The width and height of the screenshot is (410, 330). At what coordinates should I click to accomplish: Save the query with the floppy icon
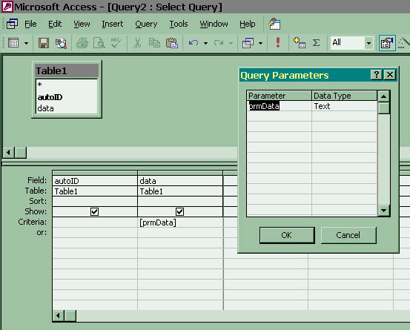(x=44, y=43)
